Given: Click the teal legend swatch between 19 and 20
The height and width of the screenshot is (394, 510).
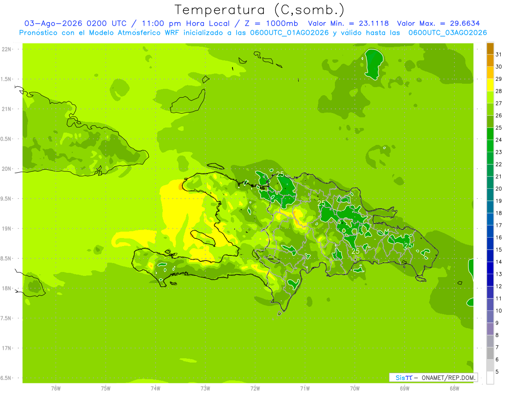Looking at the screenshot, I should (x=490, y=195).
